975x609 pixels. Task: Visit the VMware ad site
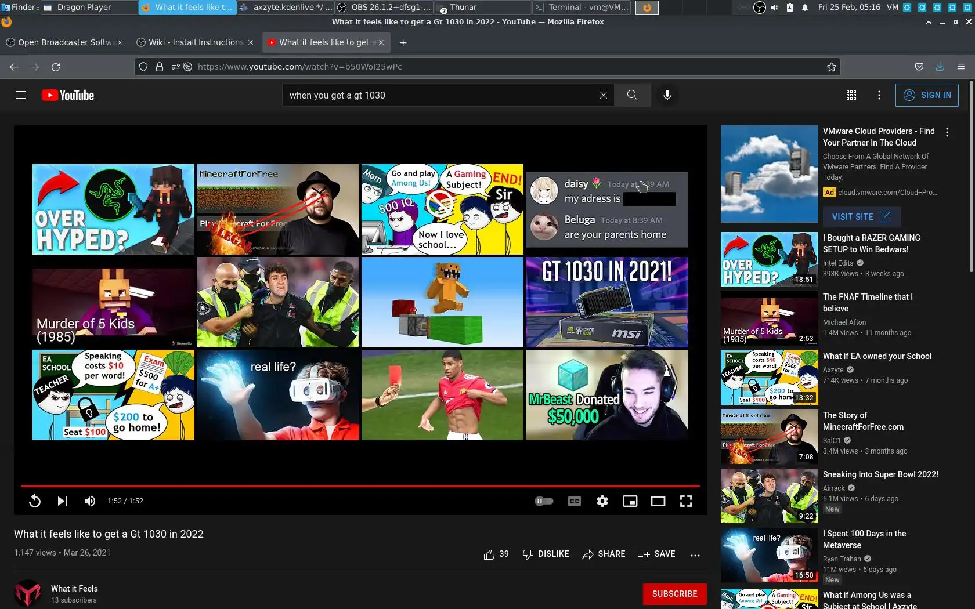point(861,217)
